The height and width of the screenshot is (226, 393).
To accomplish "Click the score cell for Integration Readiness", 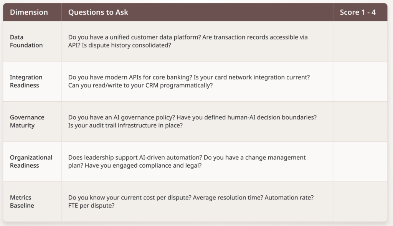I will (360, 81).
